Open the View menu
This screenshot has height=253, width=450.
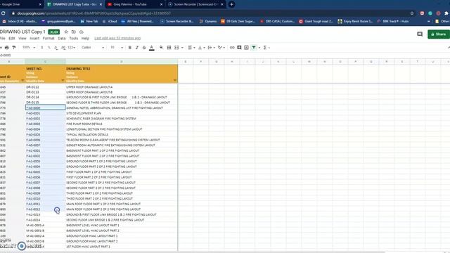(x=22, y=38)
